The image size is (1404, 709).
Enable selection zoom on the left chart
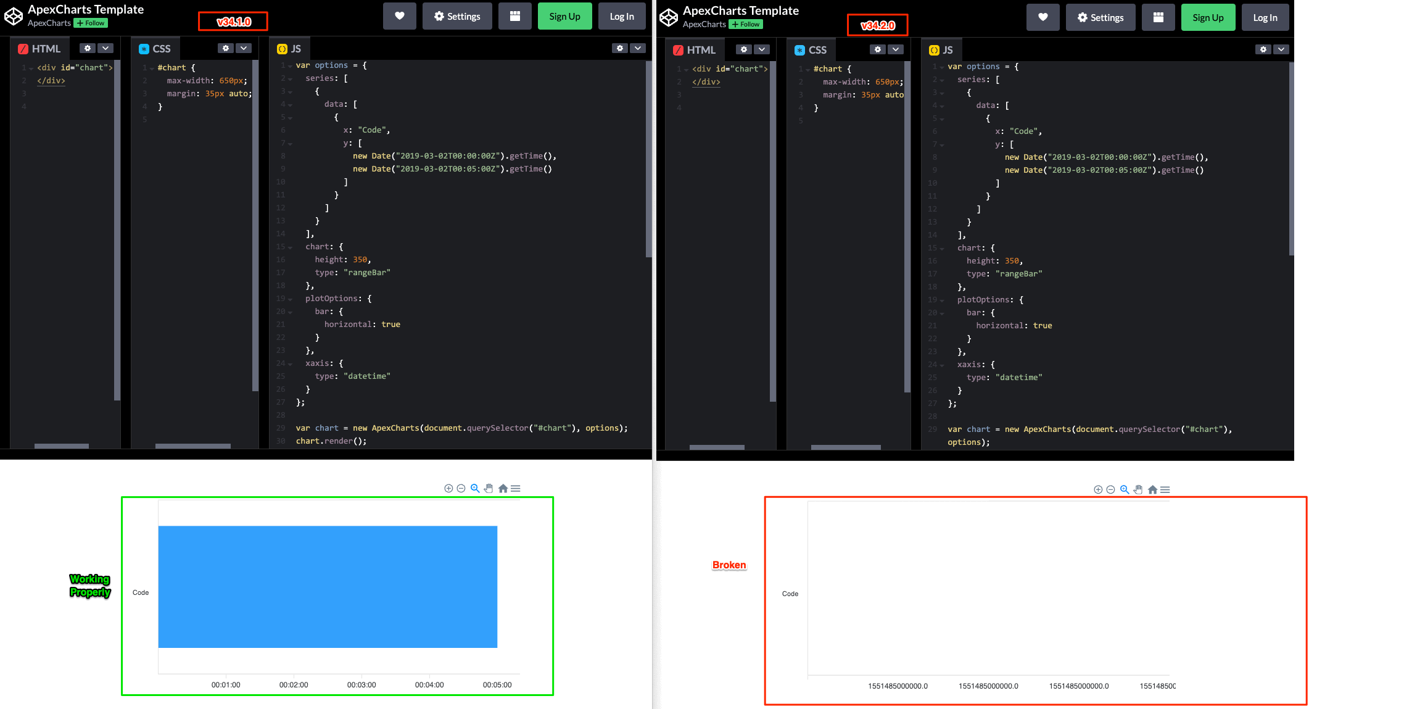click(x=474, y=488)
